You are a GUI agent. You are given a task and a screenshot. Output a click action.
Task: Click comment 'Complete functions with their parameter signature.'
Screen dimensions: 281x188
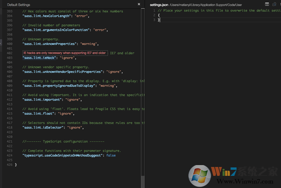pyautogui.click(x=72, y=151)
